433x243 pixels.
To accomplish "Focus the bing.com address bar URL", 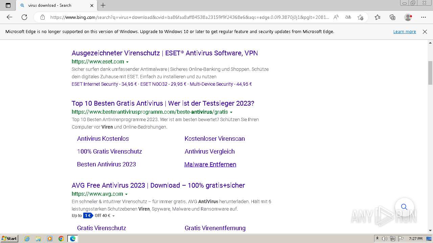I will coord(189,17).
